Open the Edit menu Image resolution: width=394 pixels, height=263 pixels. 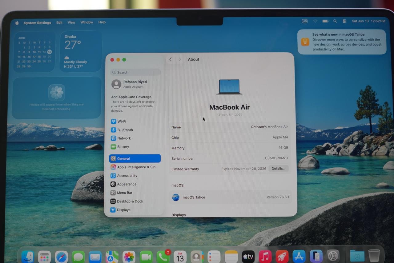(59, 22)
